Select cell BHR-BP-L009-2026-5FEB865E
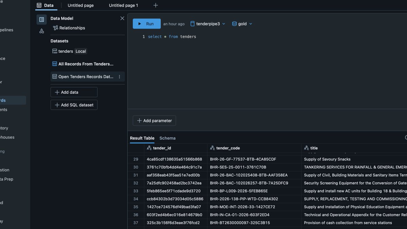407x229 pixels. (x=254, y=191)
